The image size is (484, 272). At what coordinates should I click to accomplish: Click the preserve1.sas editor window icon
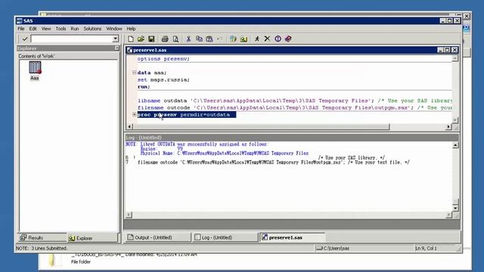pos(129,50)
